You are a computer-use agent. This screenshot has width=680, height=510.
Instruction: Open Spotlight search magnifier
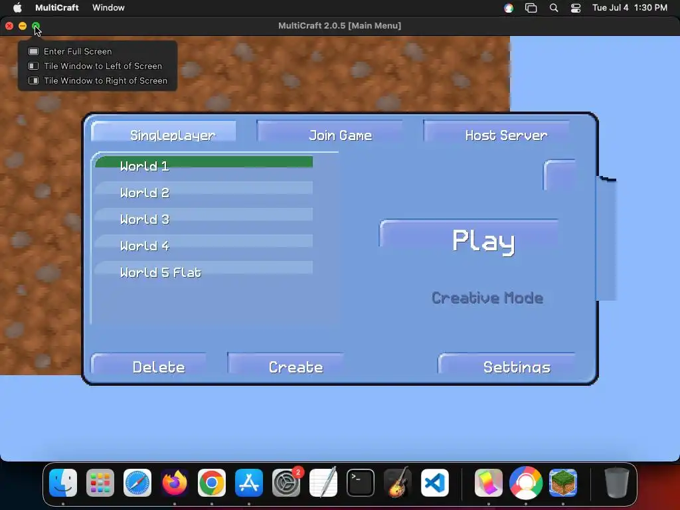[554, 8]
